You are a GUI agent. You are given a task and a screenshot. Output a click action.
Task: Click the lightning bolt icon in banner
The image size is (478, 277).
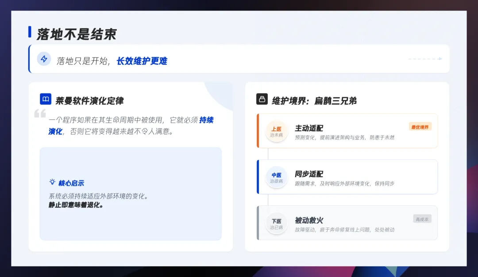44,59
